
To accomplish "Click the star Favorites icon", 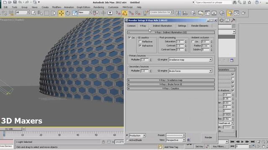I will (250, 2).
